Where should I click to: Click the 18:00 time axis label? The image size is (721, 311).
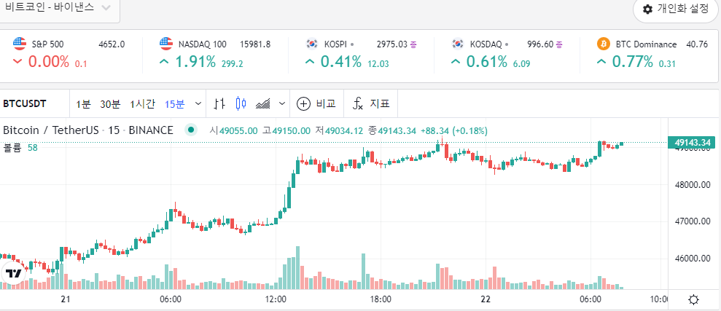click(x=381, y=299)
